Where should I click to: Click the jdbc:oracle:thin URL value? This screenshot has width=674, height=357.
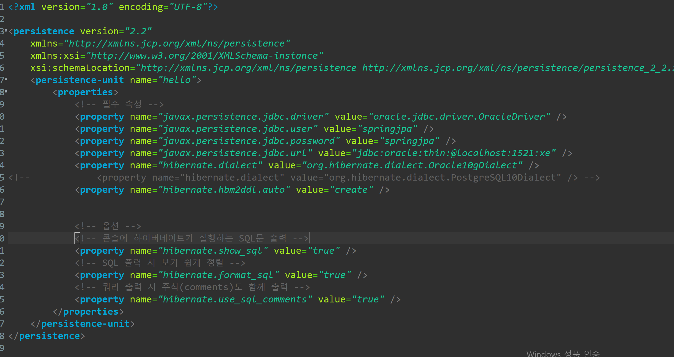(x=453, y=153)
